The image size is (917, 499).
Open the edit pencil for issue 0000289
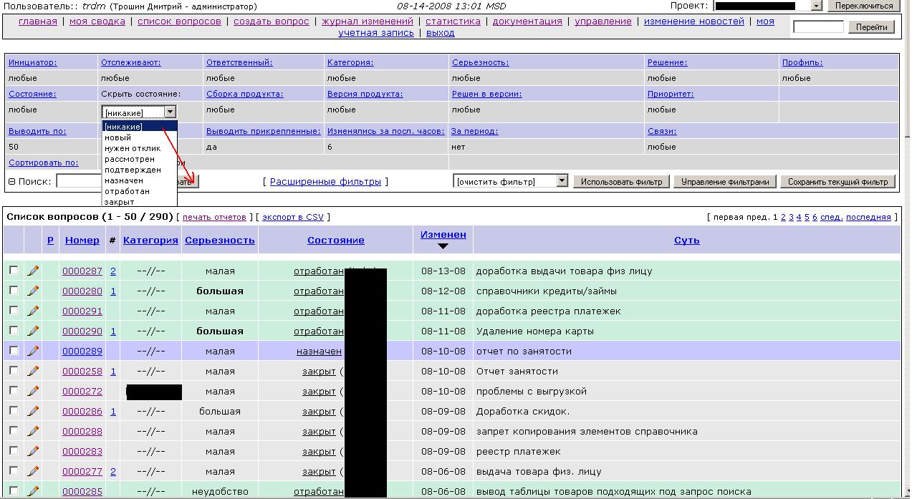pyautogui.click(x=33, y=351)
